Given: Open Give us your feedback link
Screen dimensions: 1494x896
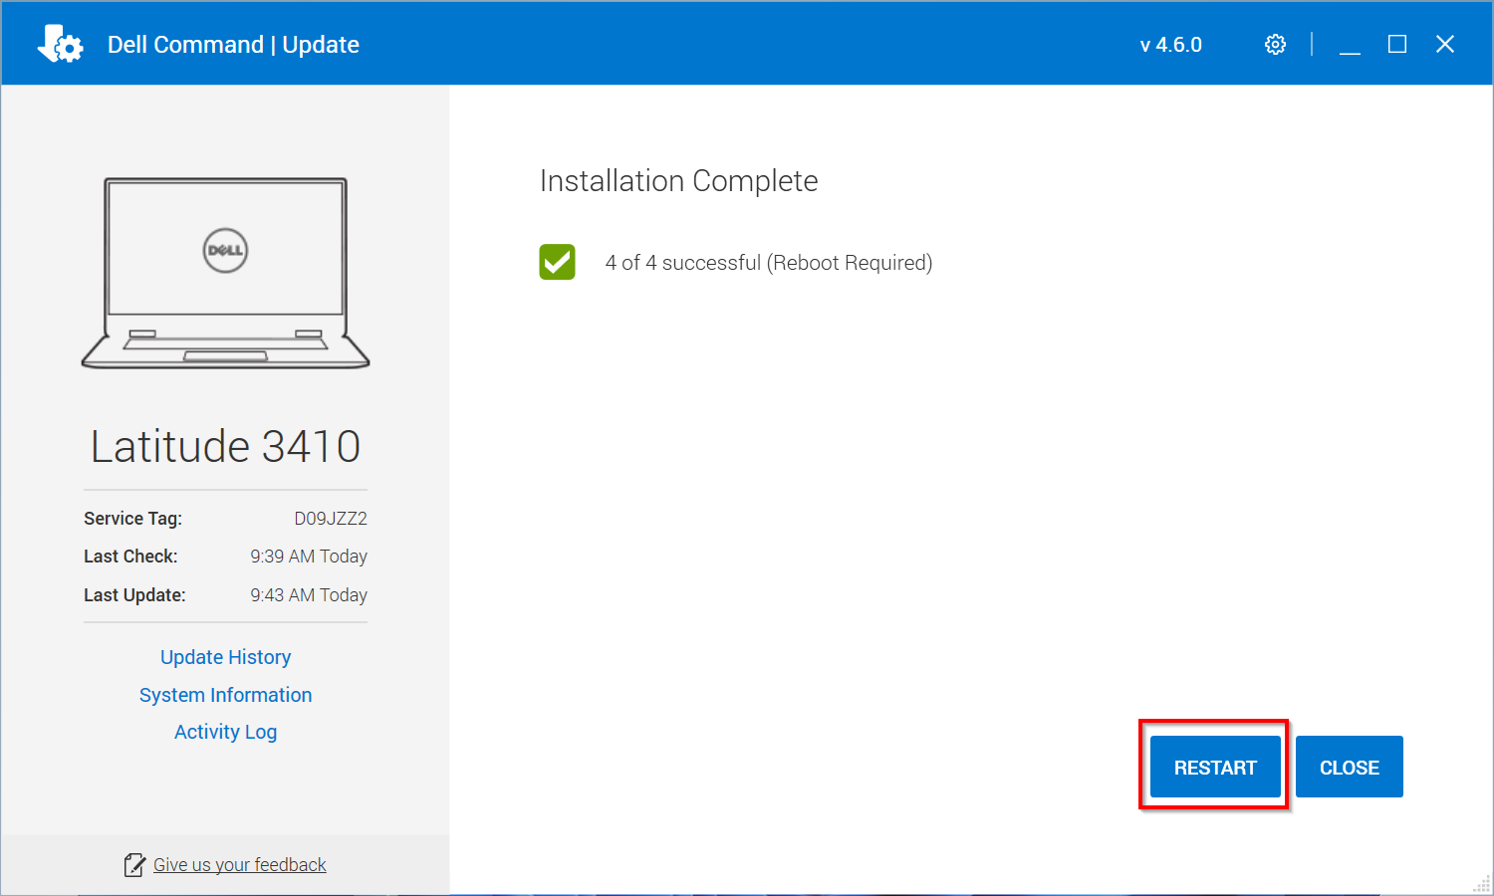Looking at the screenshot, I should pyautogui.click(x=240, y=865).
